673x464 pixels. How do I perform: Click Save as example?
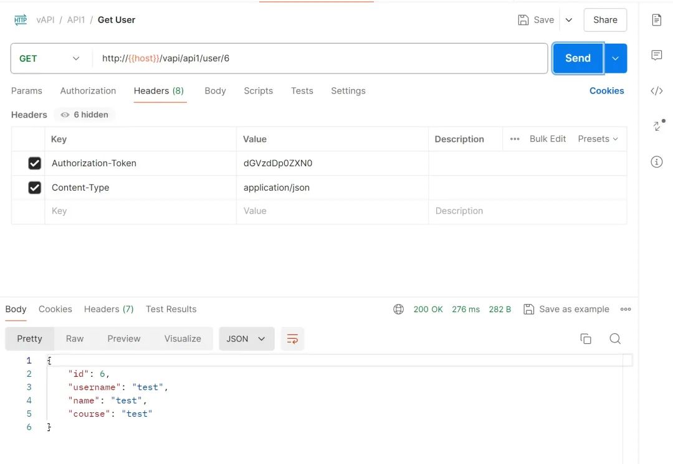574,309
